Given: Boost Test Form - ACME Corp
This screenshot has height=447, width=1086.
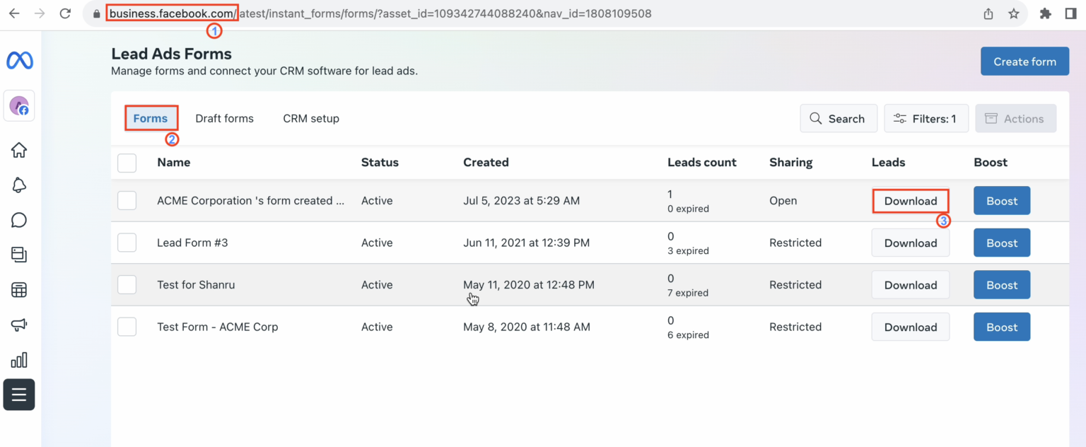Looking at the screenshot, I should pos(1002,327).
